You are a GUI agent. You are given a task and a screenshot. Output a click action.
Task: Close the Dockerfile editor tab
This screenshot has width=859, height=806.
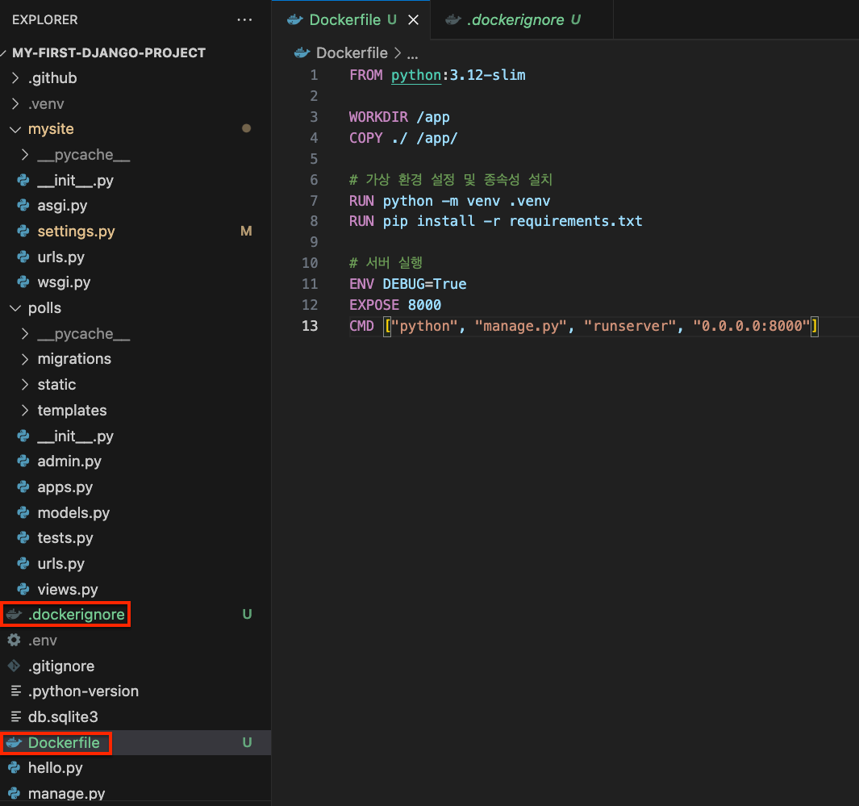click(x=414, y=19)
